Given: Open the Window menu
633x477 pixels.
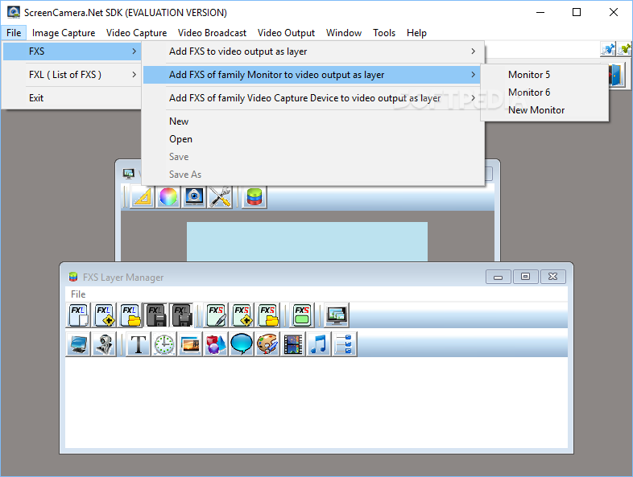Looking at the screenshot, I should (344, 33).
